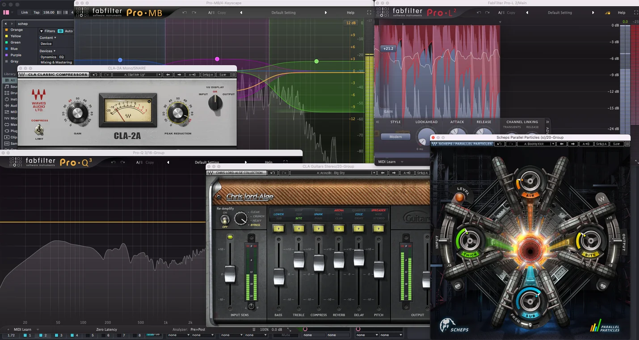Expand the Content filter group
The image size is (639, 340).
pyautogui.click(x=48, y=37)
